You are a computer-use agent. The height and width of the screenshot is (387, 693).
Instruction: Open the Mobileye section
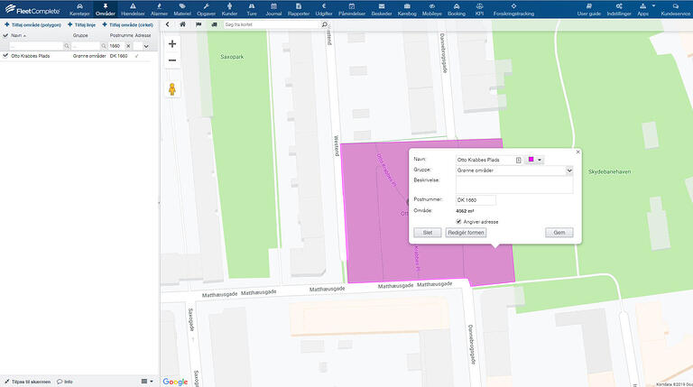432,9
